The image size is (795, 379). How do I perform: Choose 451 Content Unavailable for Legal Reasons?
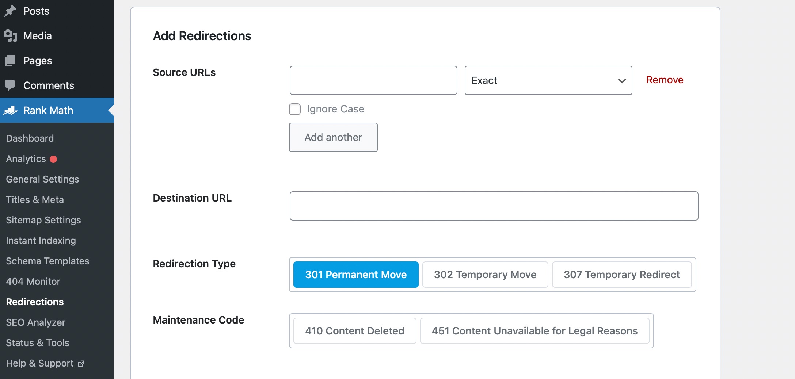[535, 331]
